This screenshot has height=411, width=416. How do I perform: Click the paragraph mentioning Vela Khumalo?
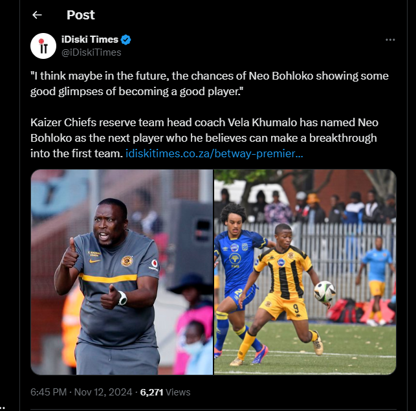click(x=194, y=138)
